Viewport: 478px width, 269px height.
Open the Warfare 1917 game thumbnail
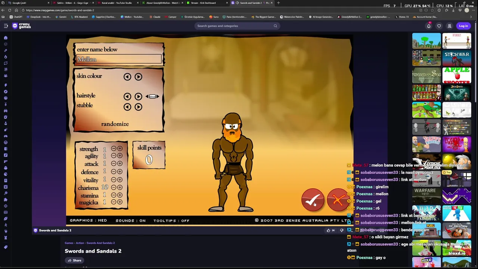point(426,196)
